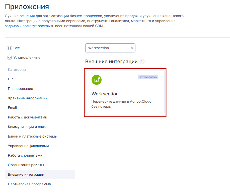Viewport: 230px width, 193px height.
Task: Open Партнерская программа category
Action: [x=29, y=184]
